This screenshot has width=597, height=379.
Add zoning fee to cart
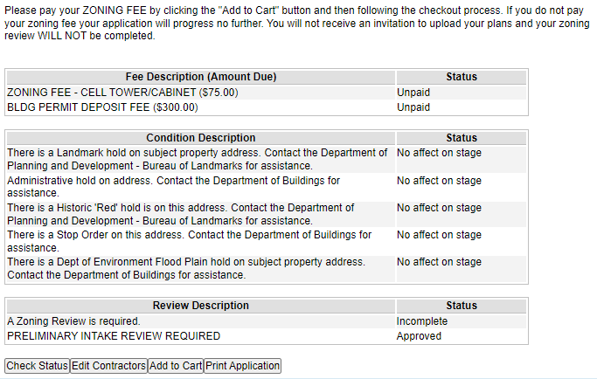pos(176,366)
